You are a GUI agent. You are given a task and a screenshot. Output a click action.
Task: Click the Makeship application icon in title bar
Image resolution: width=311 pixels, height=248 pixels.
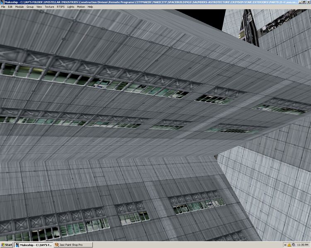point(2,2)
